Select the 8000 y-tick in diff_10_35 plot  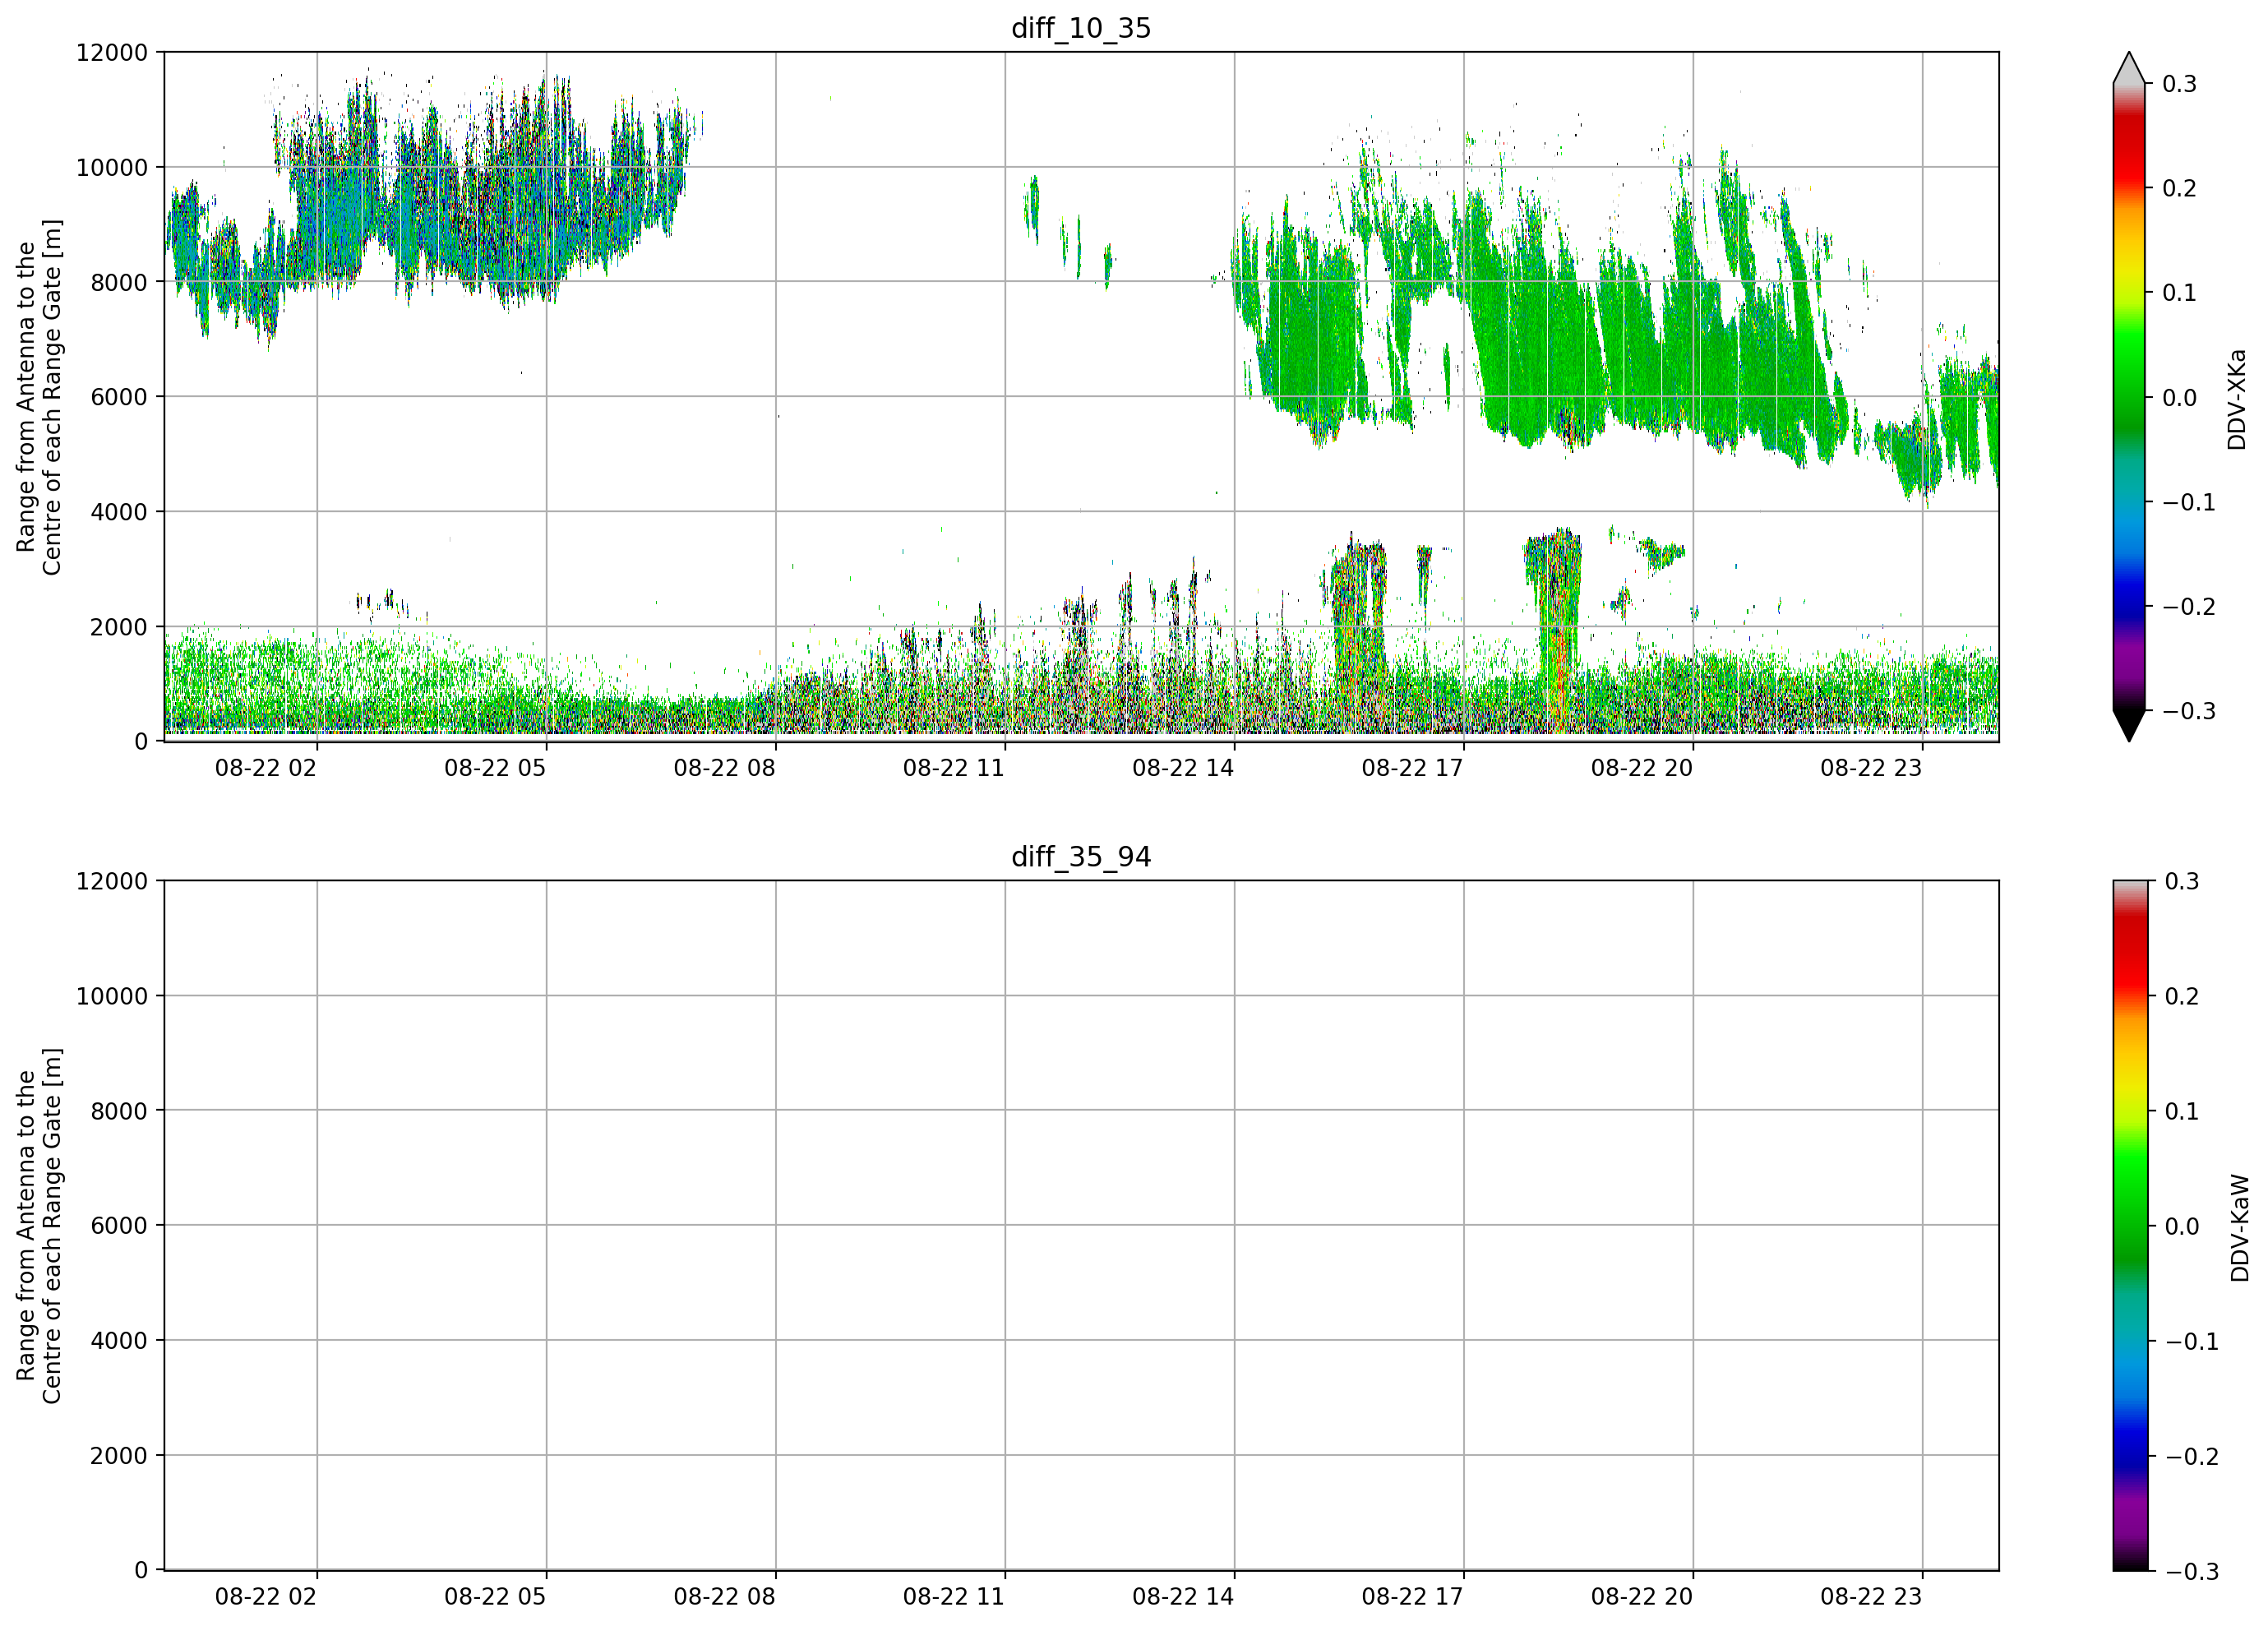(x=119, y=282)
